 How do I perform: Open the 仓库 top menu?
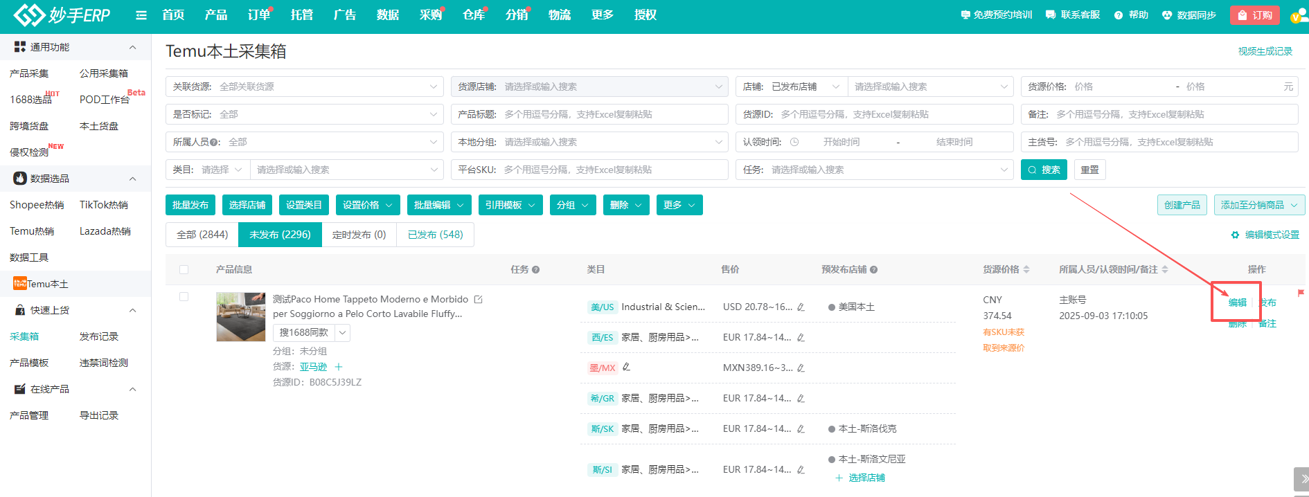coord(474,15)
